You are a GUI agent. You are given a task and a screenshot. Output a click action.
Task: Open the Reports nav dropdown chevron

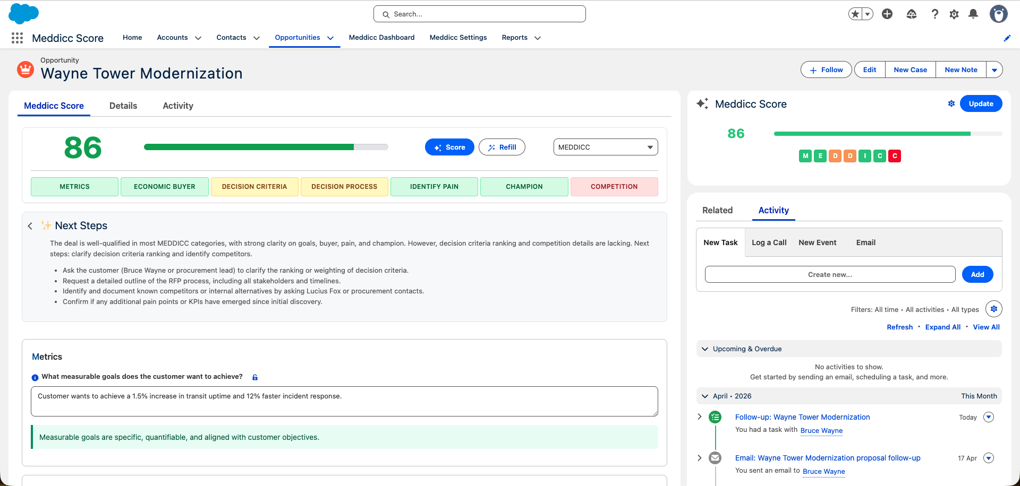tap(538, 38)
